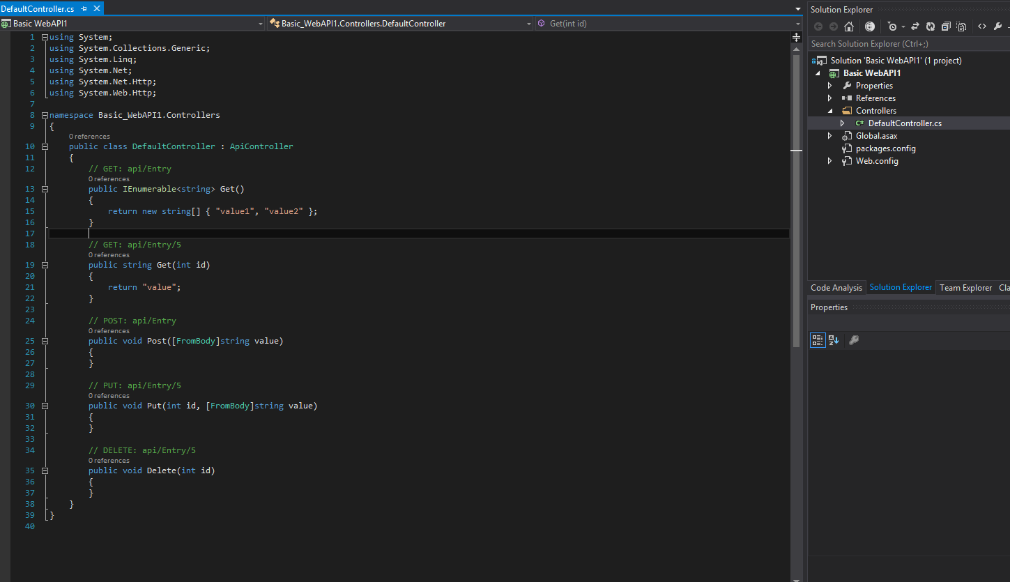Screen dimensions: 1010x582
Task: Collapse All items in Solution Explorer
Action: pos(946,26)
